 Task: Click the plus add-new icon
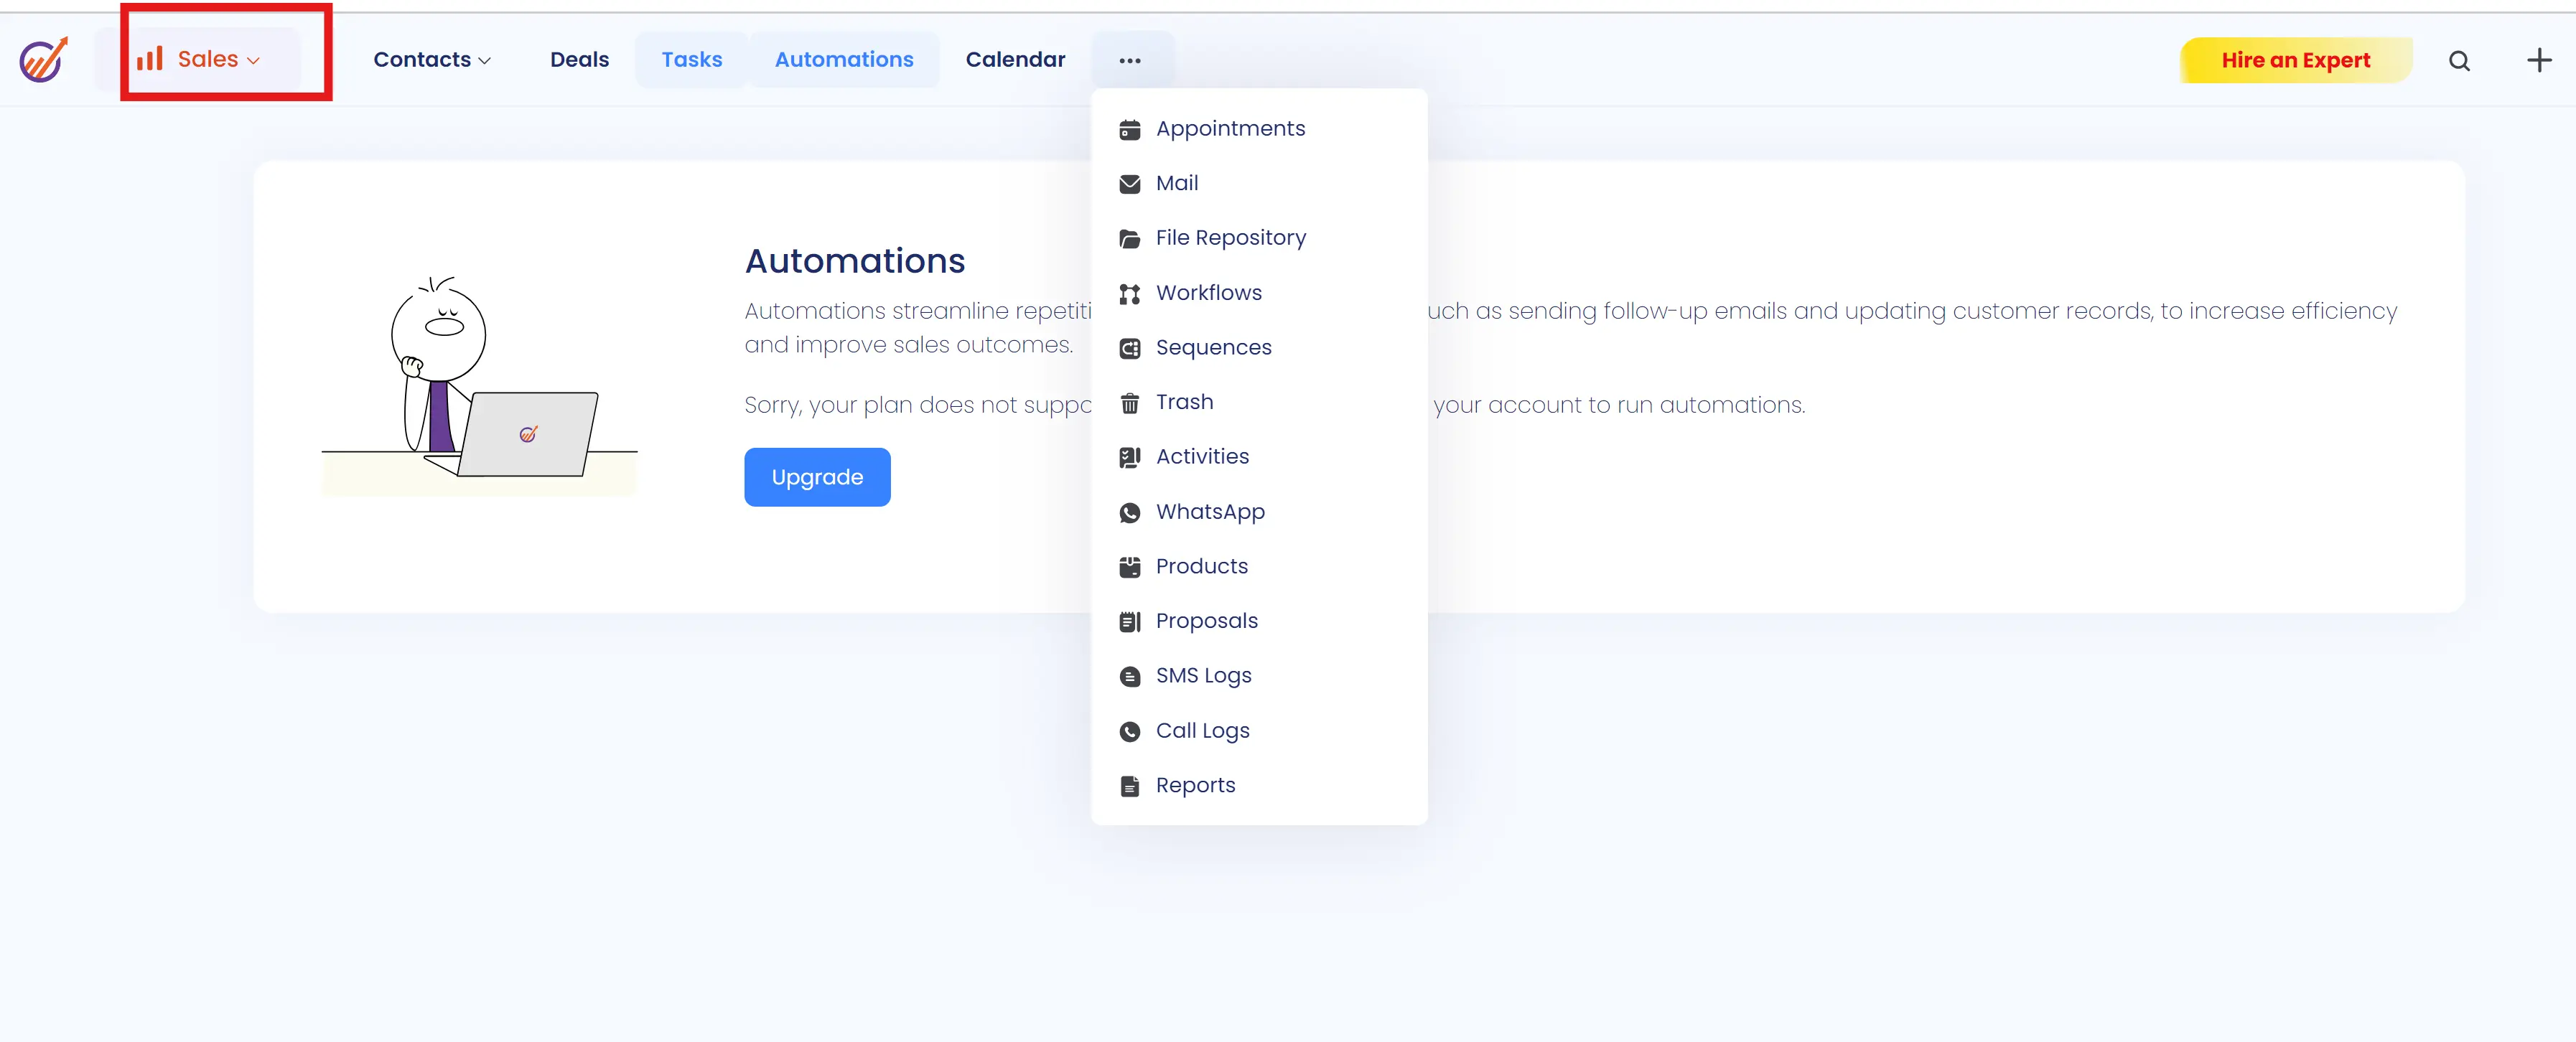pyautogui.click(x=2538, y=61)
